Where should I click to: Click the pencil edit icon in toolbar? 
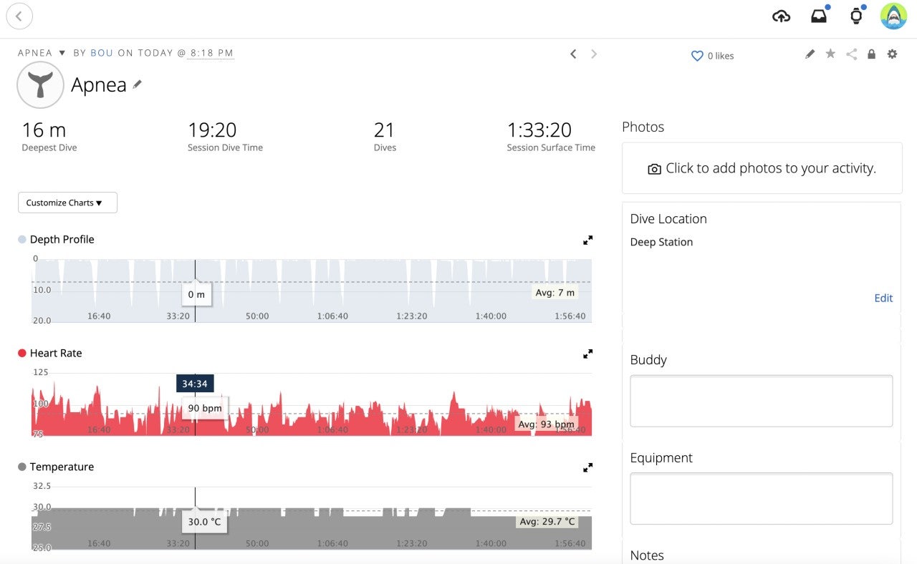[x=810, y=54]
